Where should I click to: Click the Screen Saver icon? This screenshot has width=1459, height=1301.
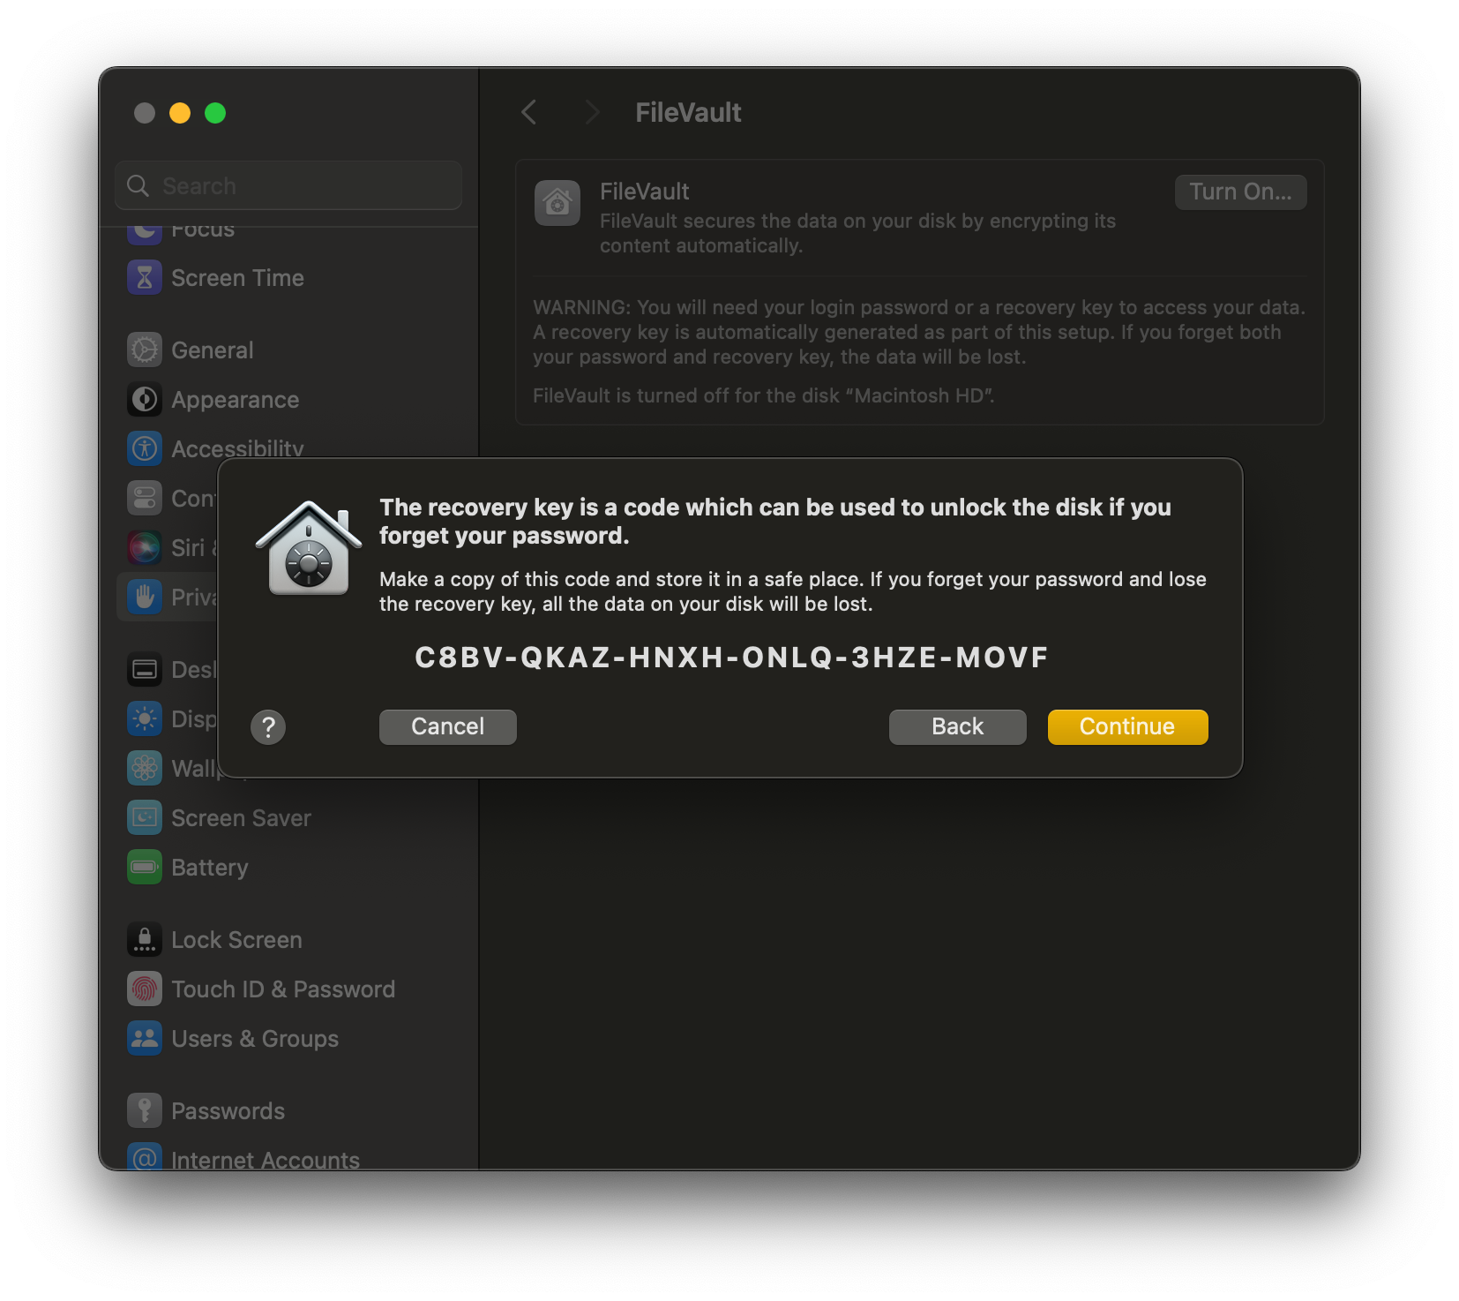click(x=145, y=817)
